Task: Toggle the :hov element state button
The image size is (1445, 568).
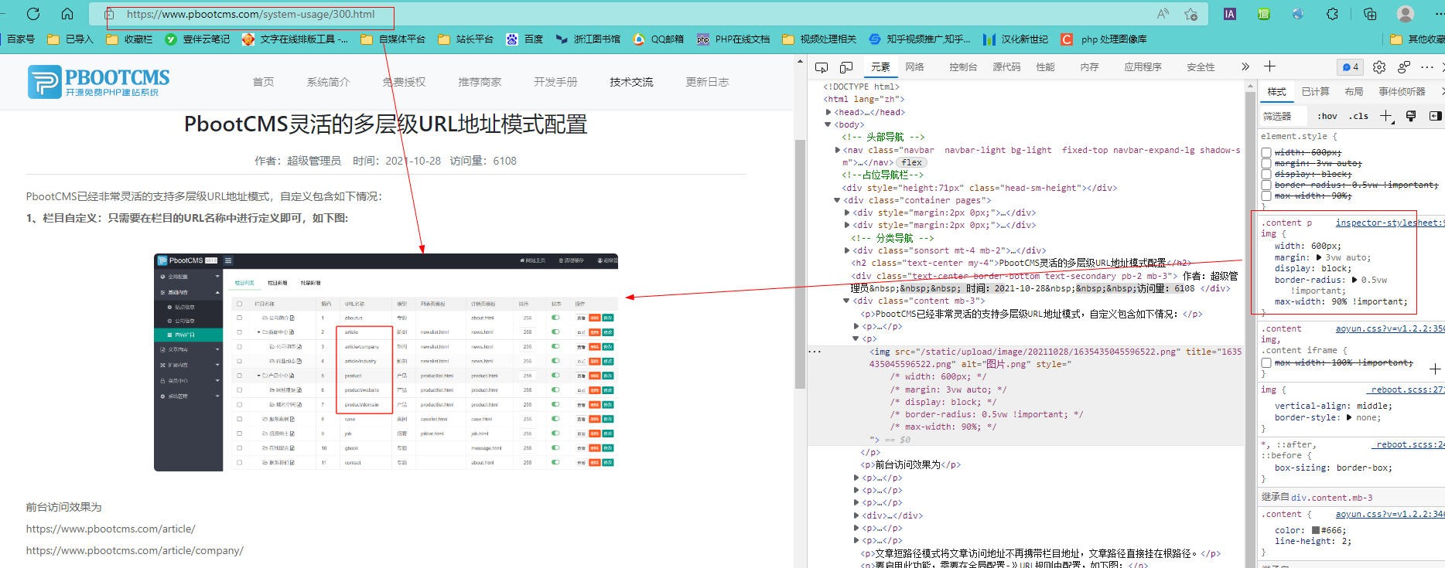Action: pyautogui.click(x=1327, y=116)
